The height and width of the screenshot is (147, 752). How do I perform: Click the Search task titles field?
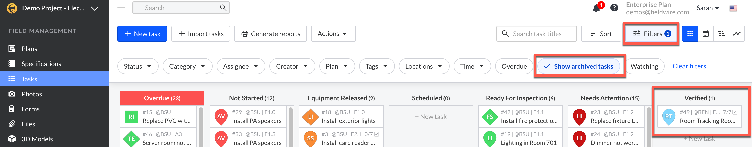[537, 34]
